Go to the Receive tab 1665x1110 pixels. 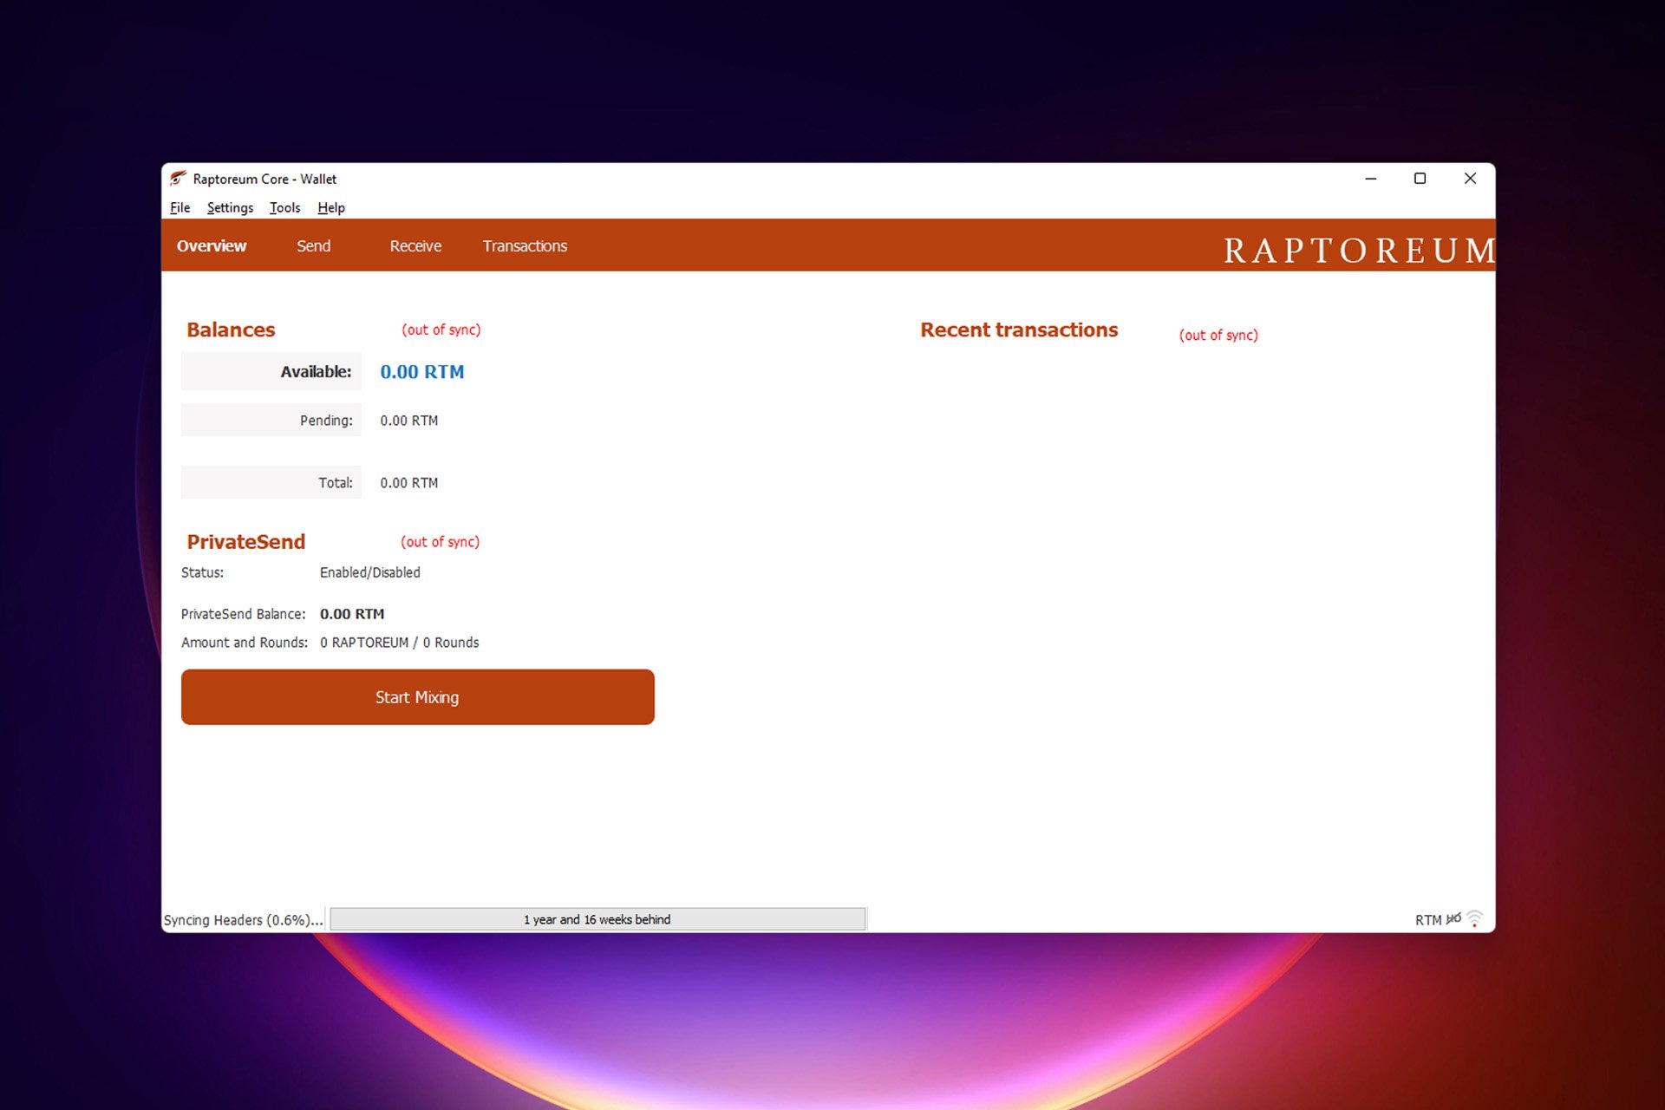(415, 246)
